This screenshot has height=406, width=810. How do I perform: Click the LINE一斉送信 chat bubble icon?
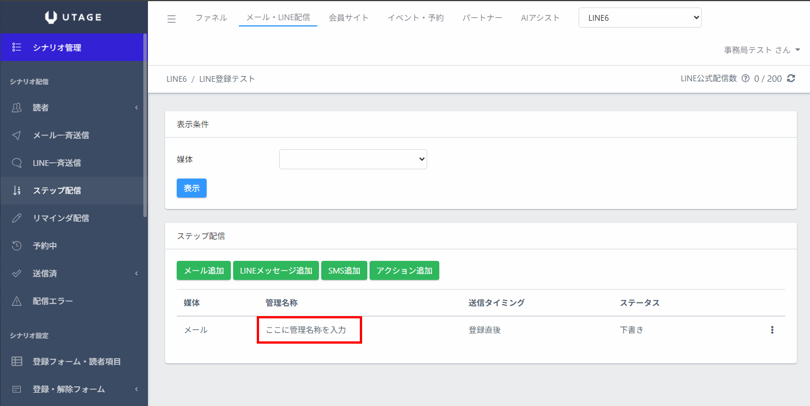(x=17, y=163)
